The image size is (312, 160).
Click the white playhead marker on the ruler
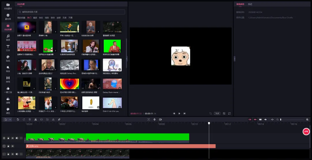[x=209, y=123]
